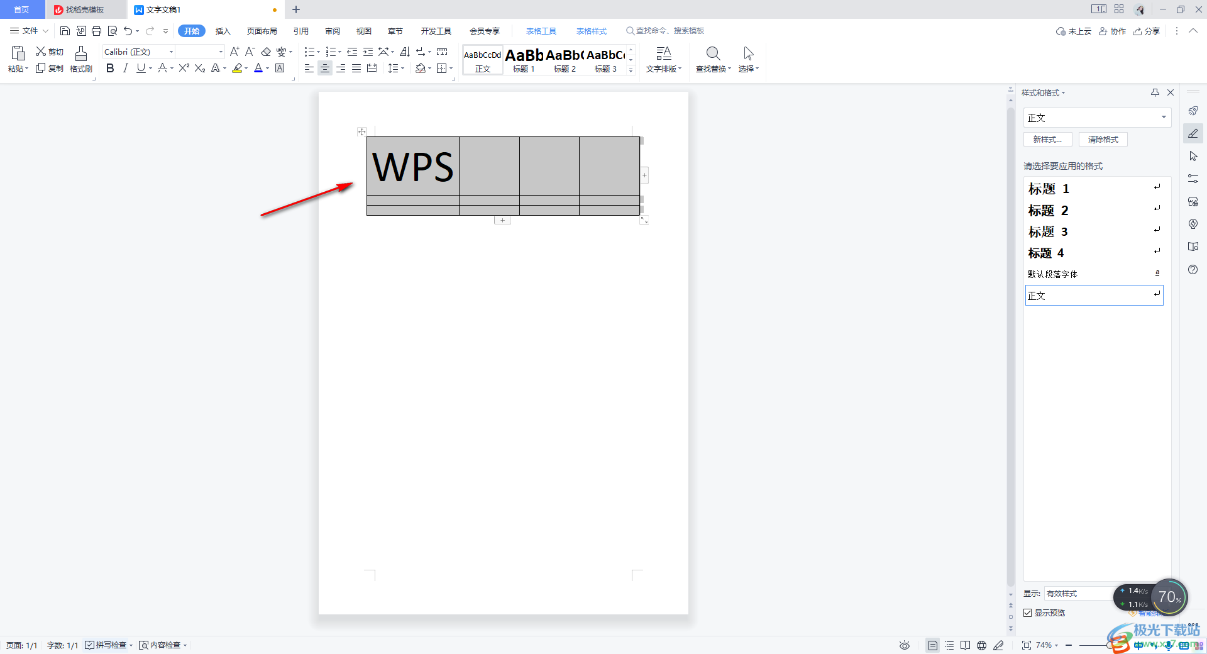Click the font color A swatch
The width and height of the screenshot is (1207, 654).
pos(258,68)
